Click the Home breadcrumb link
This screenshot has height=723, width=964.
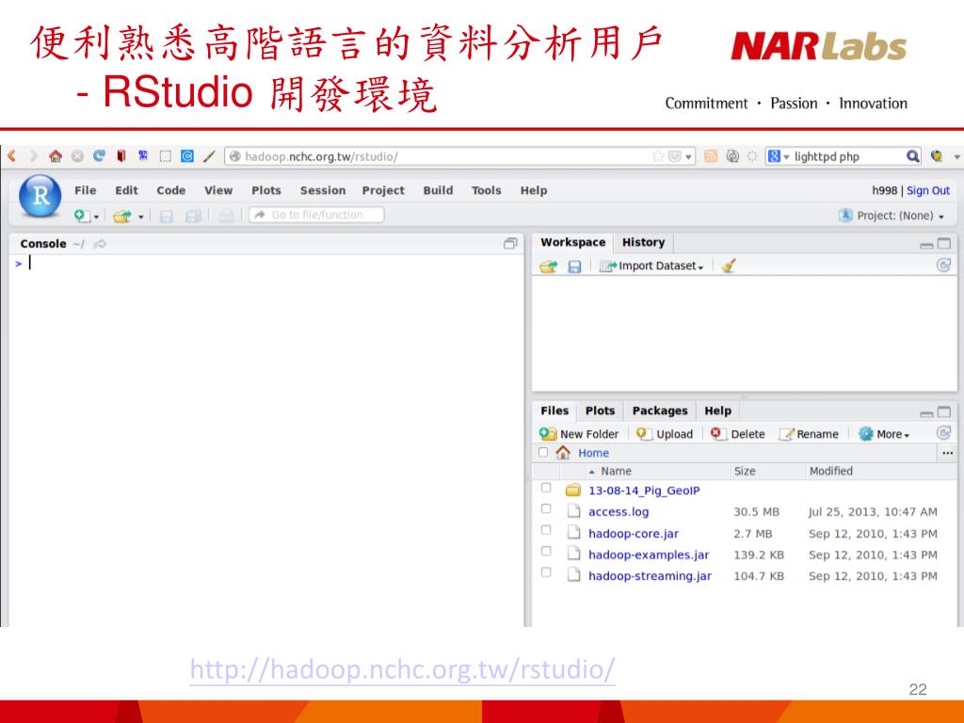[x=593, y=453]
